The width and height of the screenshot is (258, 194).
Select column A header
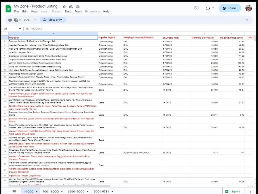(x=53, y=33)
